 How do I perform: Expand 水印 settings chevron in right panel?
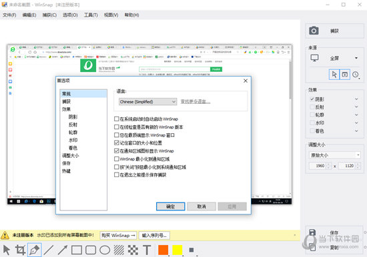(356, 123)
